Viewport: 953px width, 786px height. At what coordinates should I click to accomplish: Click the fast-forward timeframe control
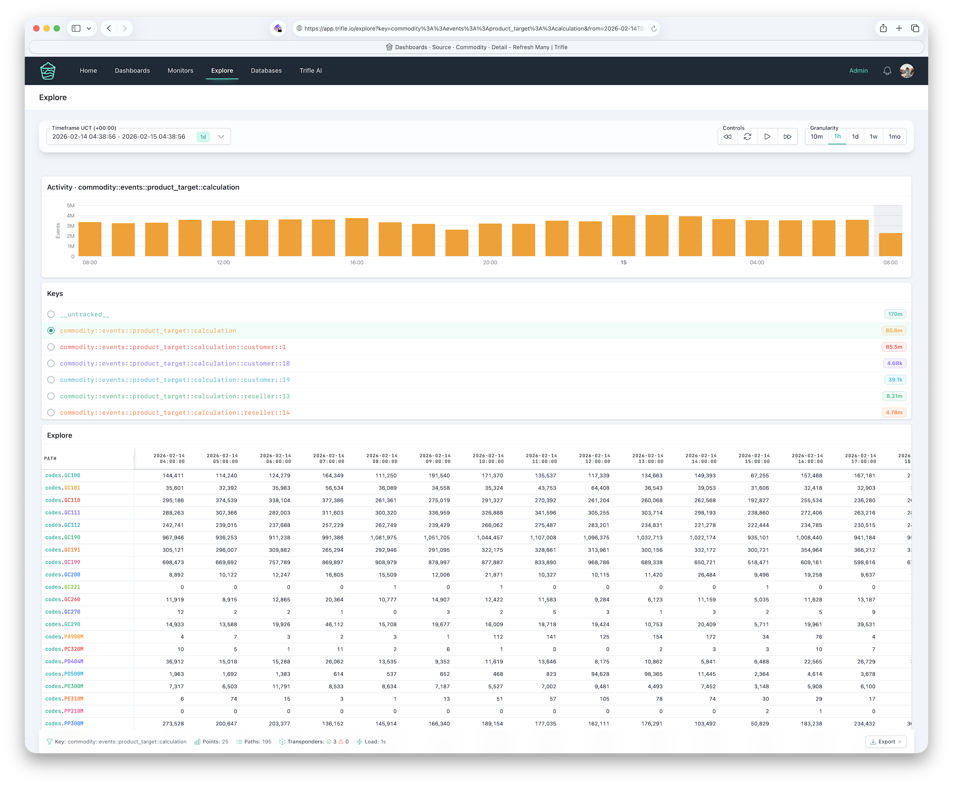[787, 137]
